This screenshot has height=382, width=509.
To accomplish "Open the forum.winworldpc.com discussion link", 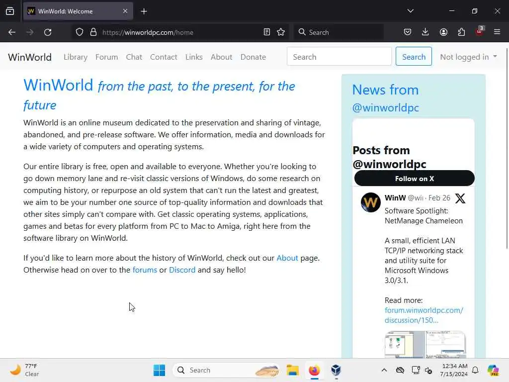I will [x=424, y=315].
